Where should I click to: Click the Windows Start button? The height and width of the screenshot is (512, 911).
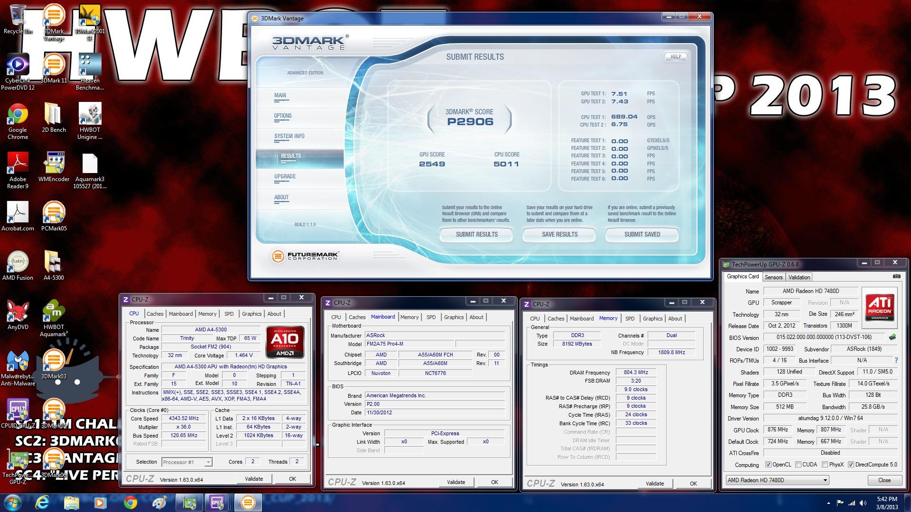click(12, 503)
